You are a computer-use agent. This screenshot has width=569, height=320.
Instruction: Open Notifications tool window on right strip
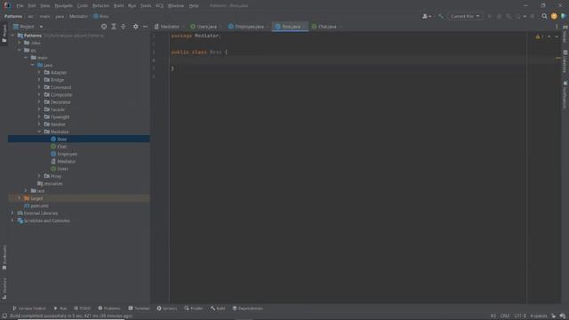[565, 94]
